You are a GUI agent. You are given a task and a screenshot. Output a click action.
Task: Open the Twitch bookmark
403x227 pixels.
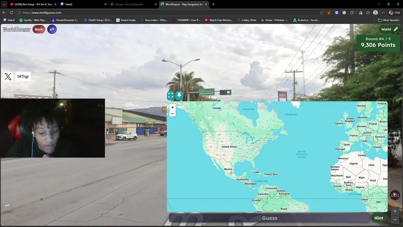pyautogui.click(x=9, y=20)
